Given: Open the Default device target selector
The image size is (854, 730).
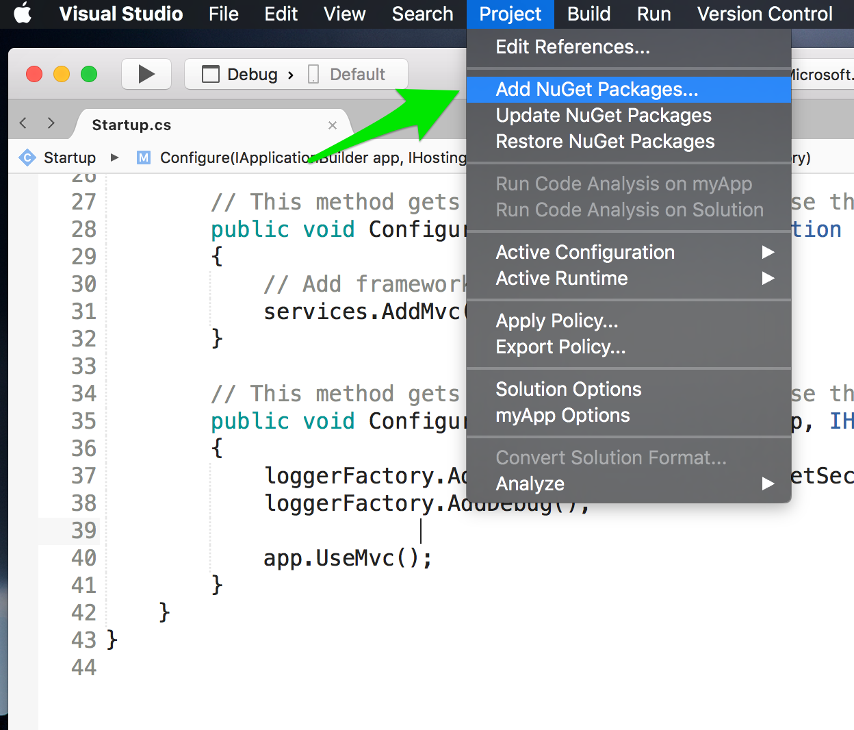Looking at the screenshot, I should click(x=348, y=74).
